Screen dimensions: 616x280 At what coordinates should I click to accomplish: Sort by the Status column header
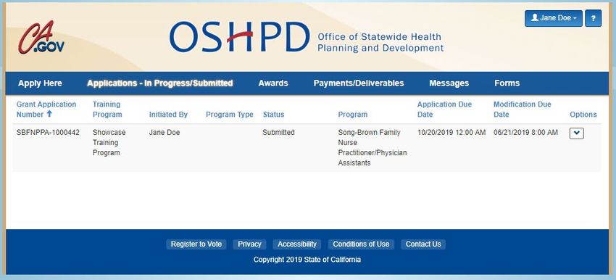tap(273, 115)
